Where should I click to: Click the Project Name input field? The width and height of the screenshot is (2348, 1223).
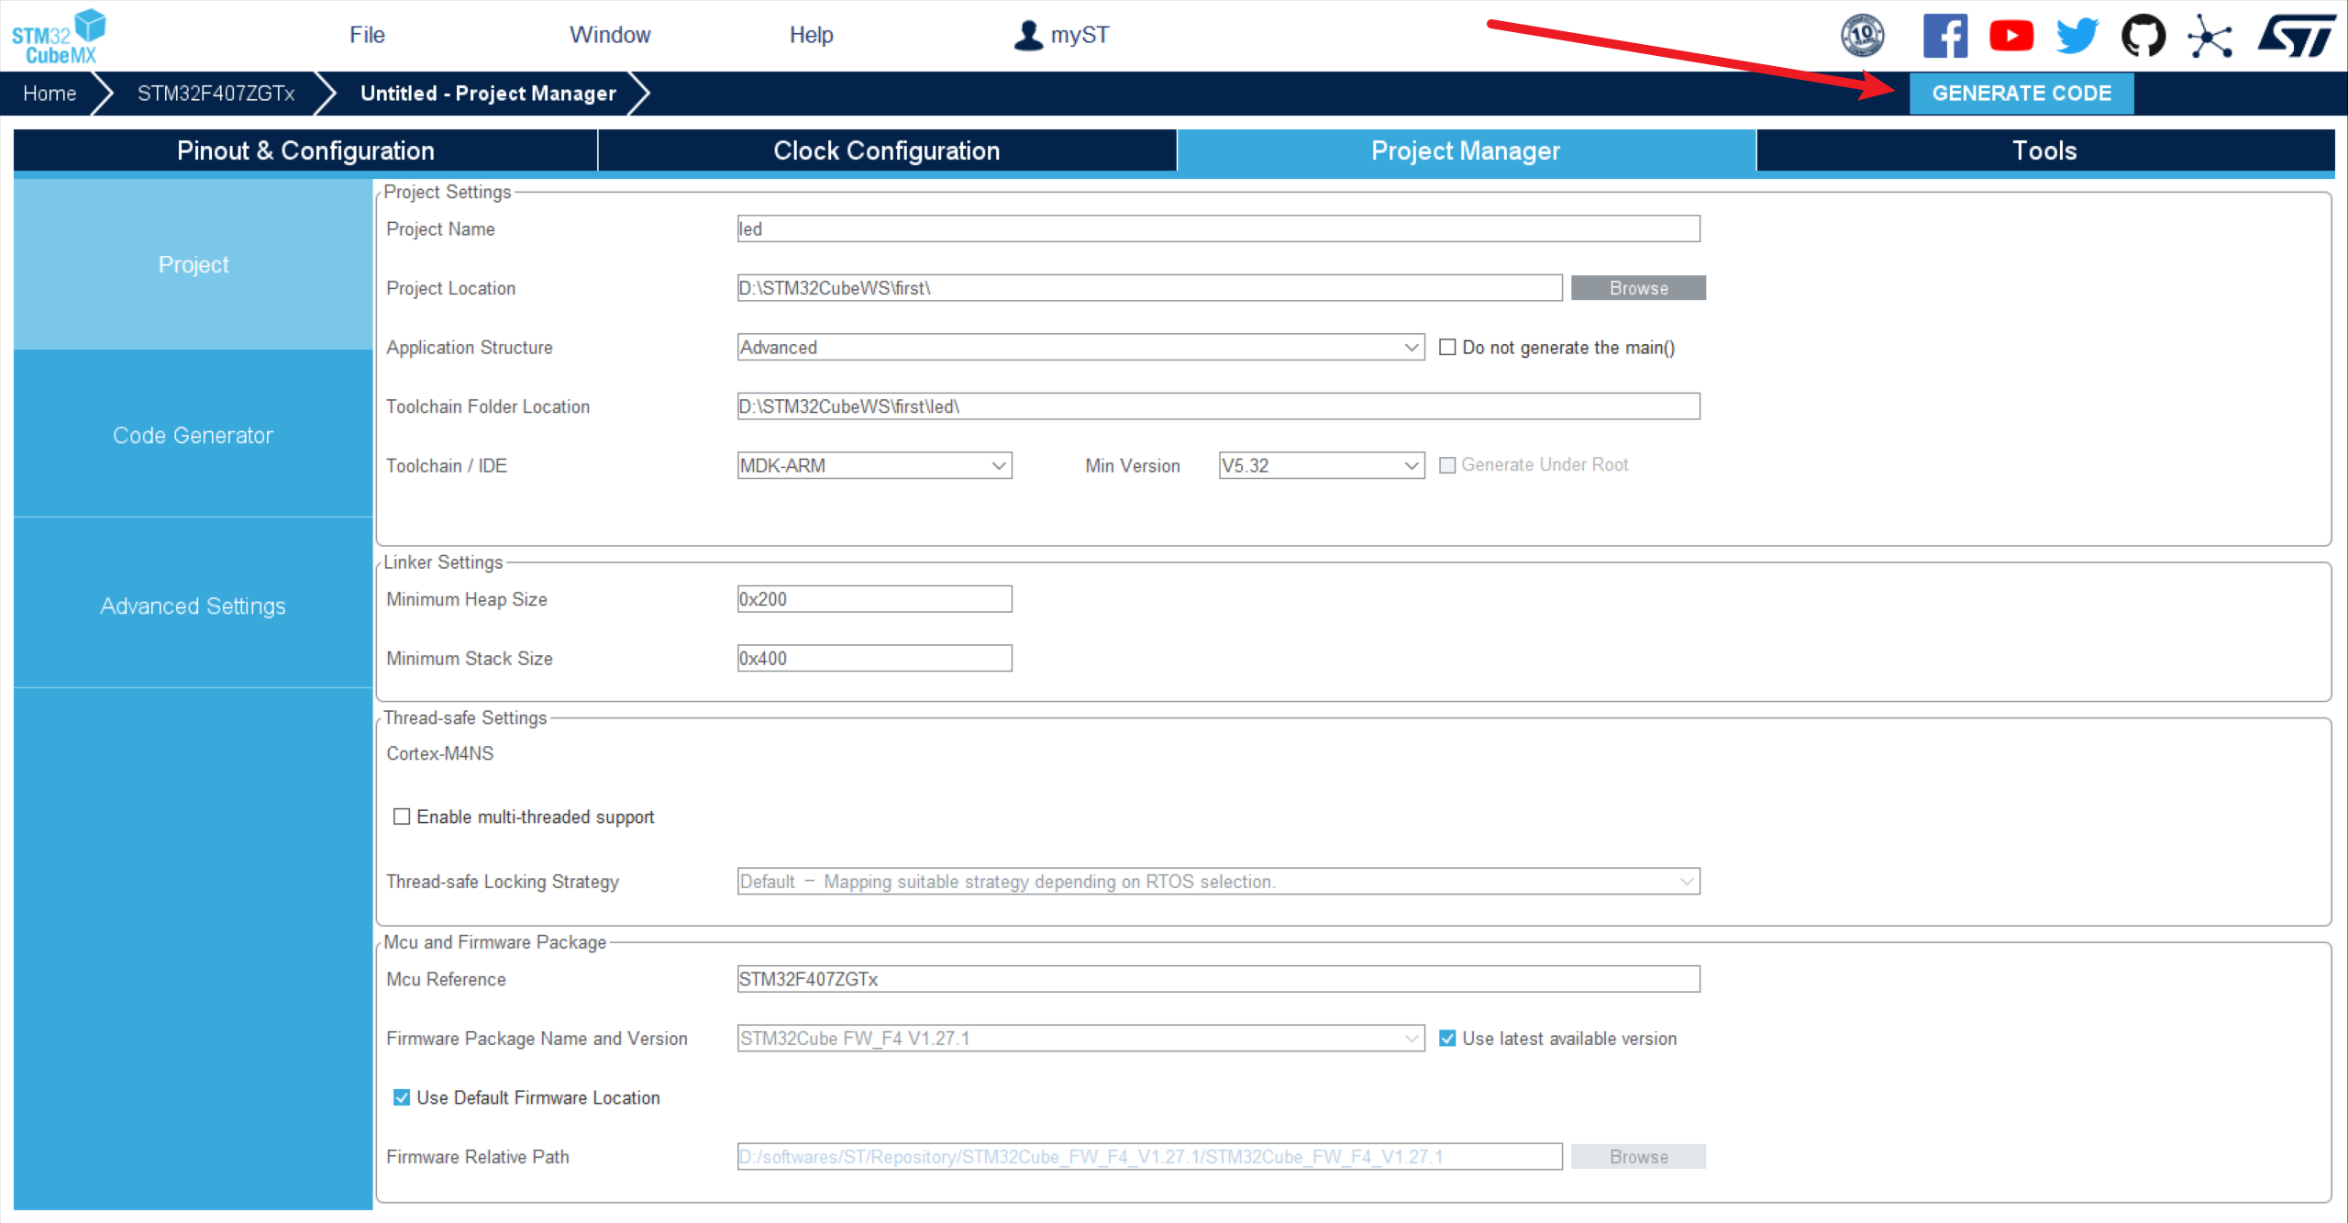coord(1218,228)
